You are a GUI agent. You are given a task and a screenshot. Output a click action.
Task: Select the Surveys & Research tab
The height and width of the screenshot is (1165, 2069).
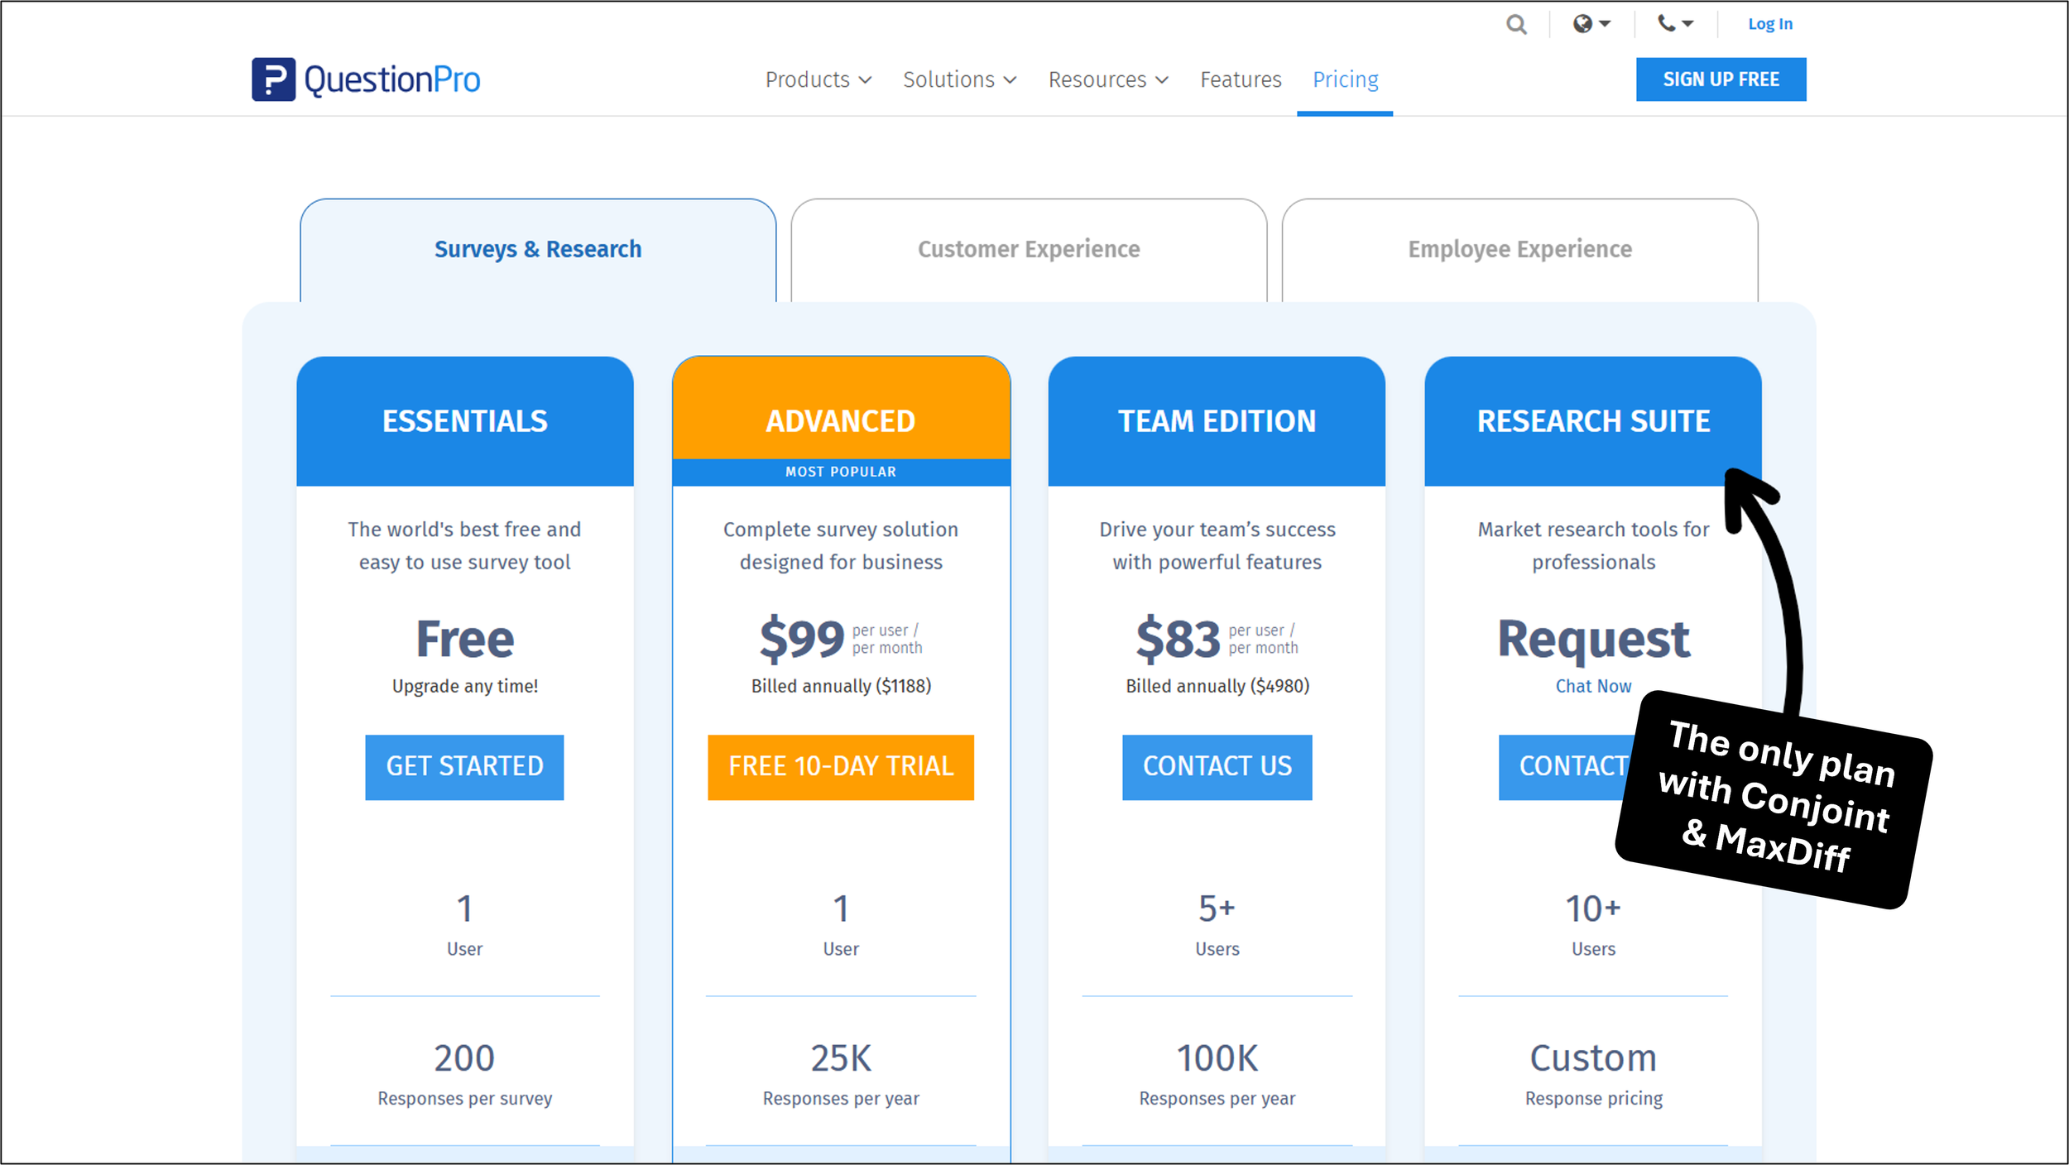pos(538,249)
